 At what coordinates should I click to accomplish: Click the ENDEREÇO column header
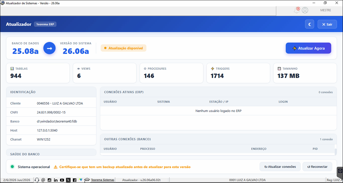point(259,149)
